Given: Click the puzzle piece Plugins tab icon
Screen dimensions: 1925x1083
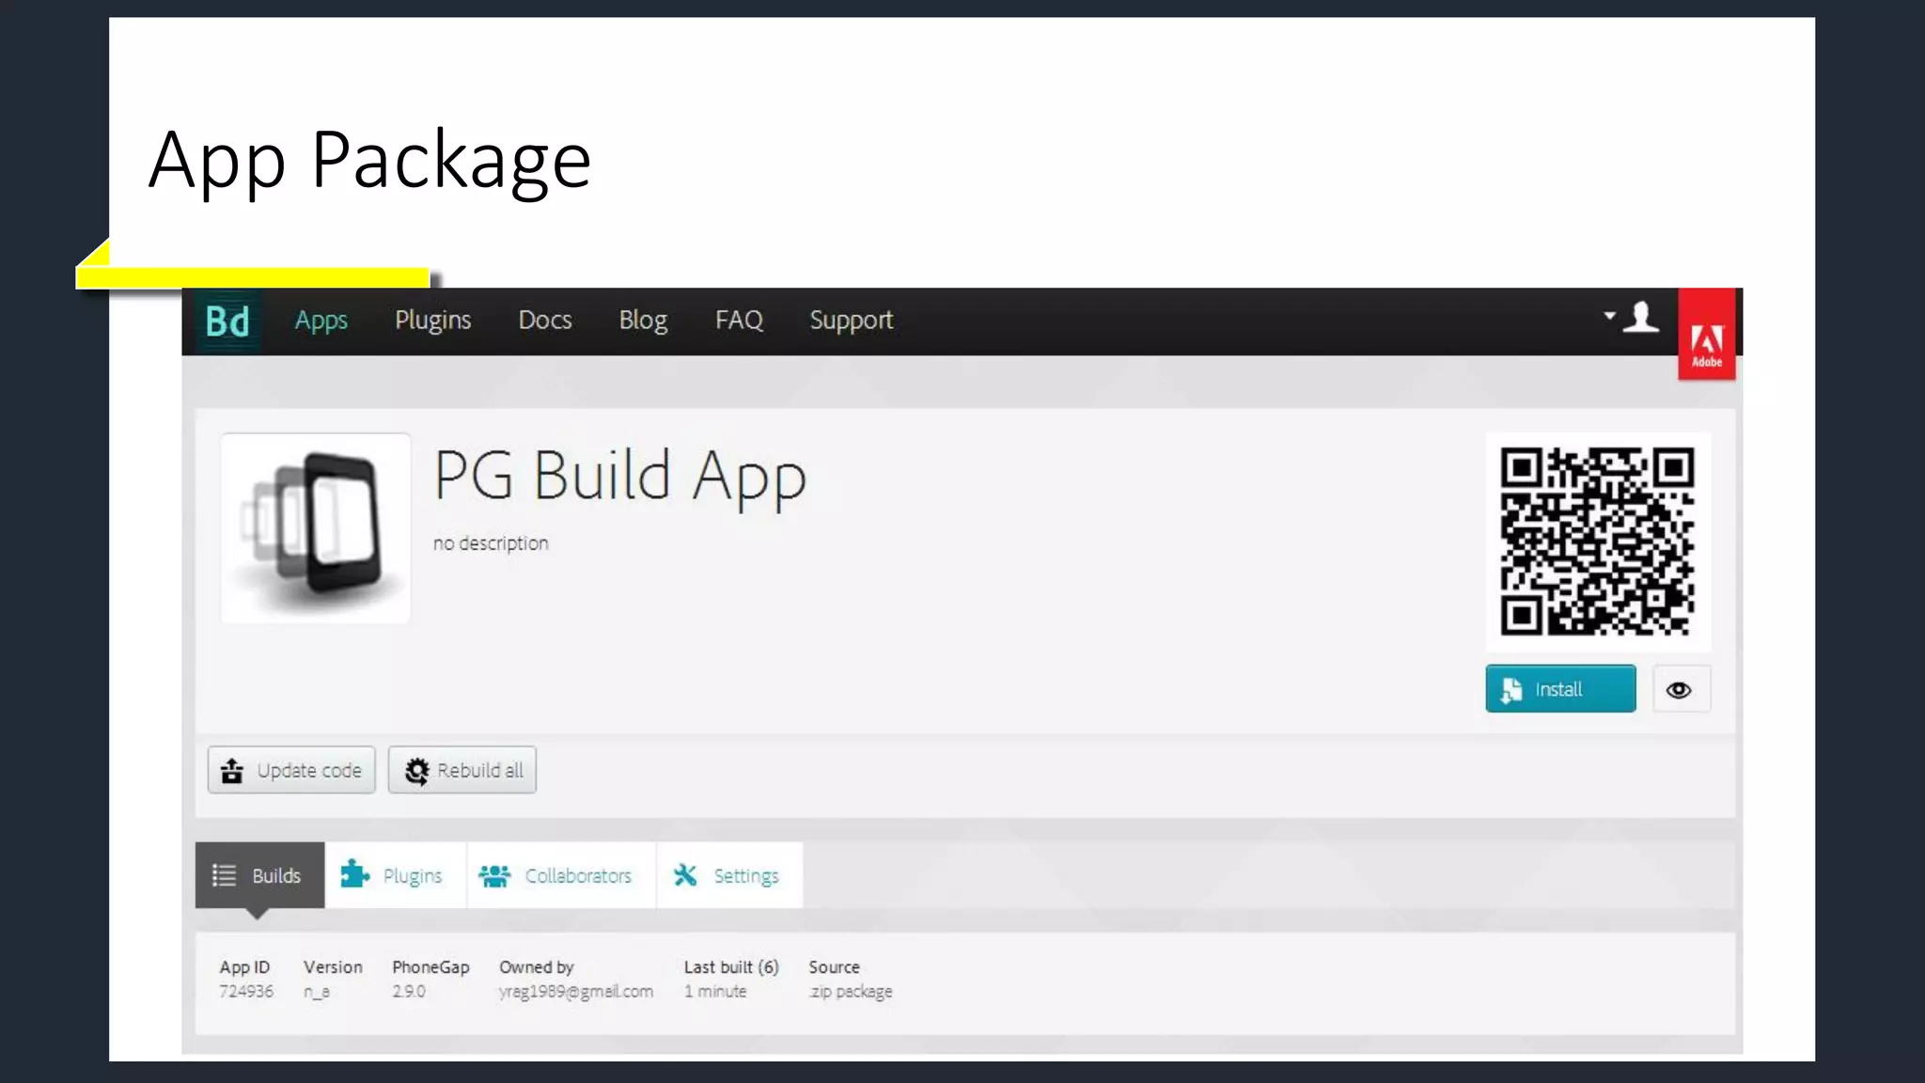Looking at the screenshot, I should coord(354,874).
